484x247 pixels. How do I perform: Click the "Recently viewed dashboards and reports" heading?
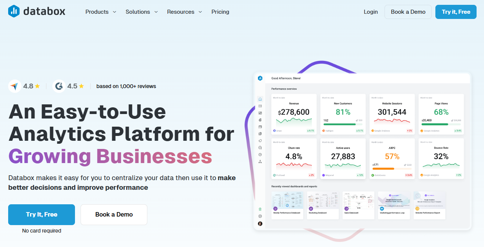click(x=294, y=186)
